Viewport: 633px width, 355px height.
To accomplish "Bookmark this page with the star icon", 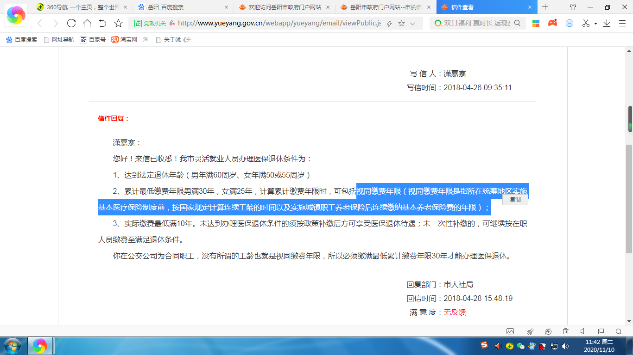I will (x=119, y=24).
